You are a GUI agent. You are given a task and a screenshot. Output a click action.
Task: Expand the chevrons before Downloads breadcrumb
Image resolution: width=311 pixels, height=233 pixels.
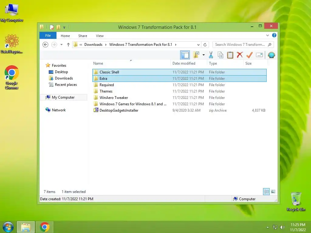tap(81, 45)
